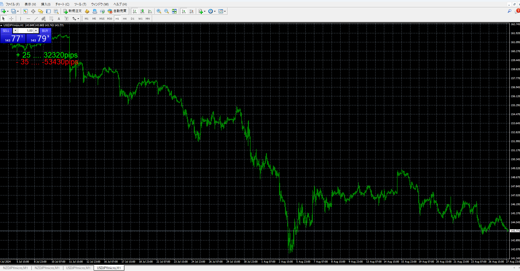Open the ツール (T) menu
Viewport: 520px width, 271px height.
(x=80, y=4)
